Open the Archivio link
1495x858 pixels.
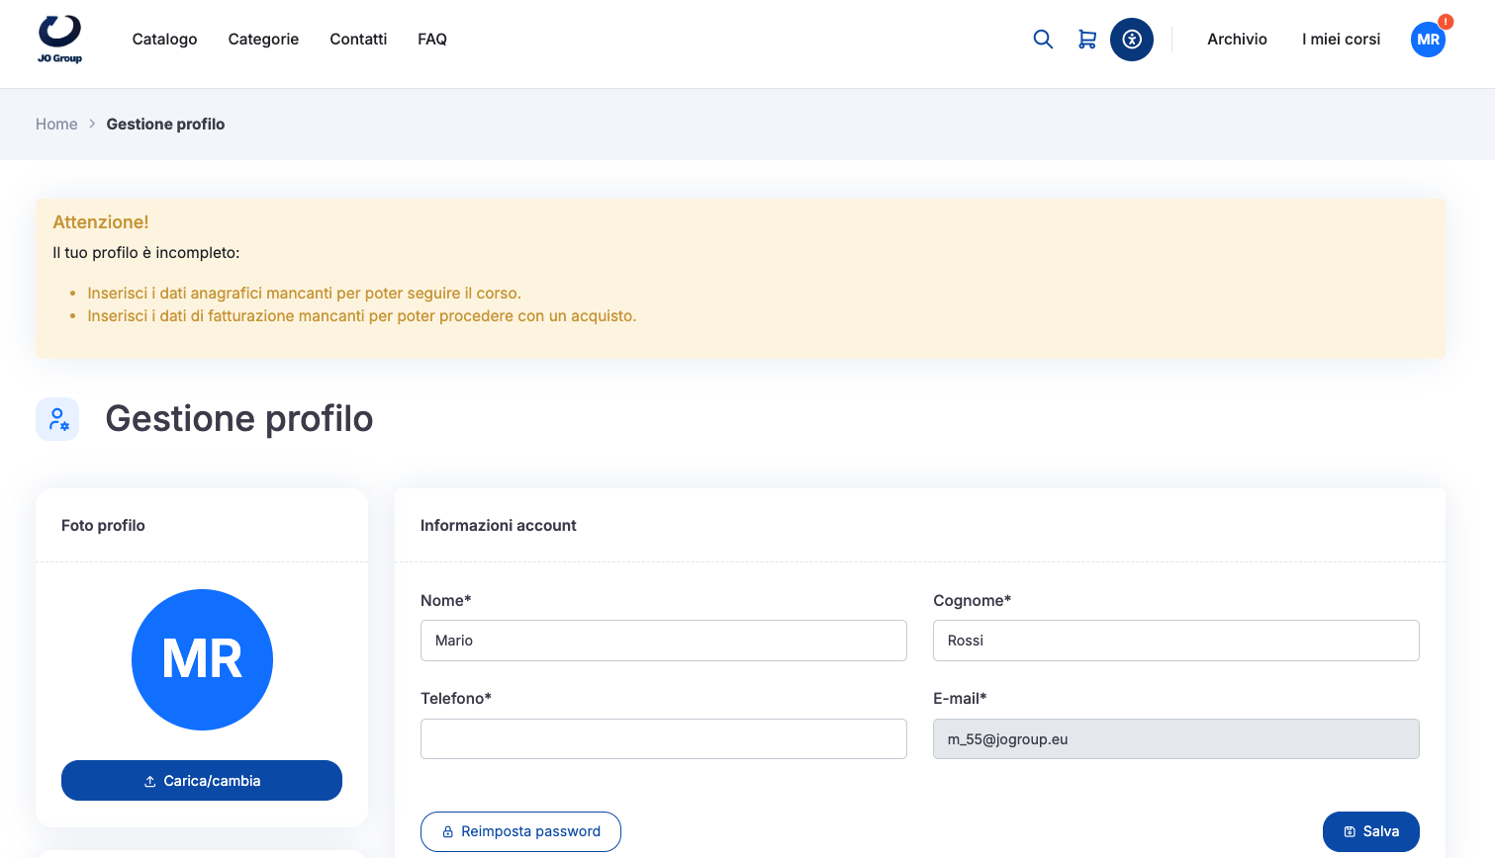click(x=1237, y=40)
